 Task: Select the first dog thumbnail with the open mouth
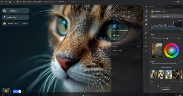154,74
